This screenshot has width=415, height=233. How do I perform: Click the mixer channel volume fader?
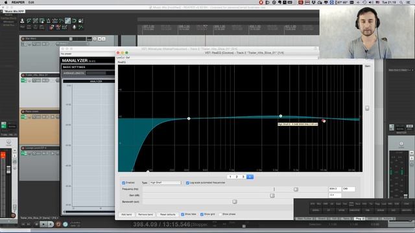point(8,170)
